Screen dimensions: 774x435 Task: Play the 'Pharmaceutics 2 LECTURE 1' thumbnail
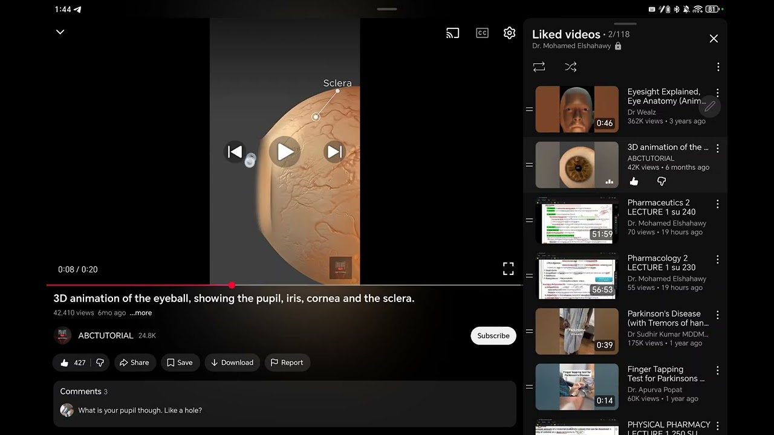577,221
